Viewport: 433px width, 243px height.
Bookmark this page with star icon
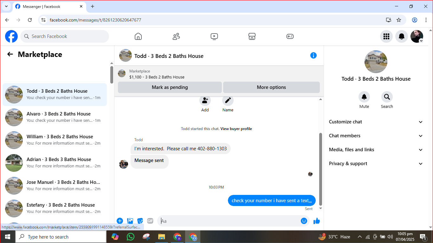399,20
